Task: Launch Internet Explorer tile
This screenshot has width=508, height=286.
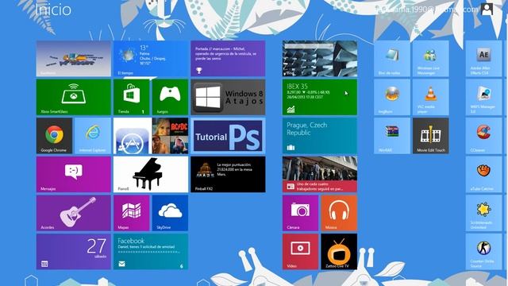Action: pos(93,136)
